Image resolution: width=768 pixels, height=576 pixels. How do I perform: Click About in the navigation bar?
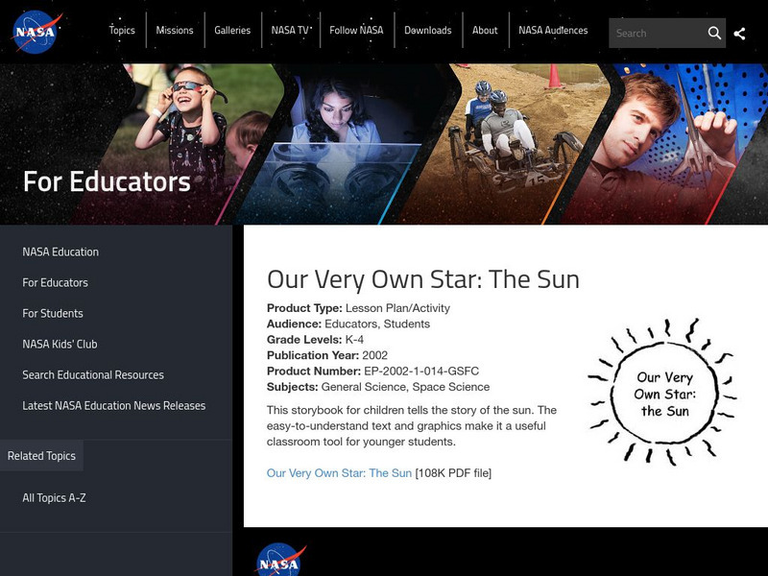click(485, 31)
